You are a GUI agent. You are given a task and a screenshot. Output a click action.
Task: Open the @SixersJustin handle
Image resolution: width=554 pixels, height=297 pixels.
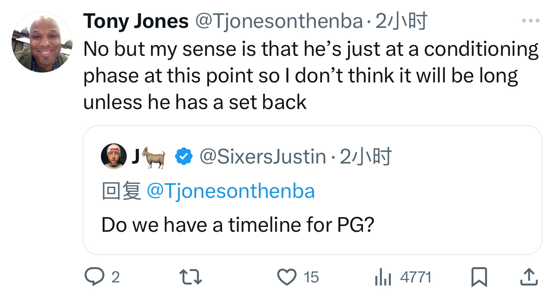coord(263,157)
